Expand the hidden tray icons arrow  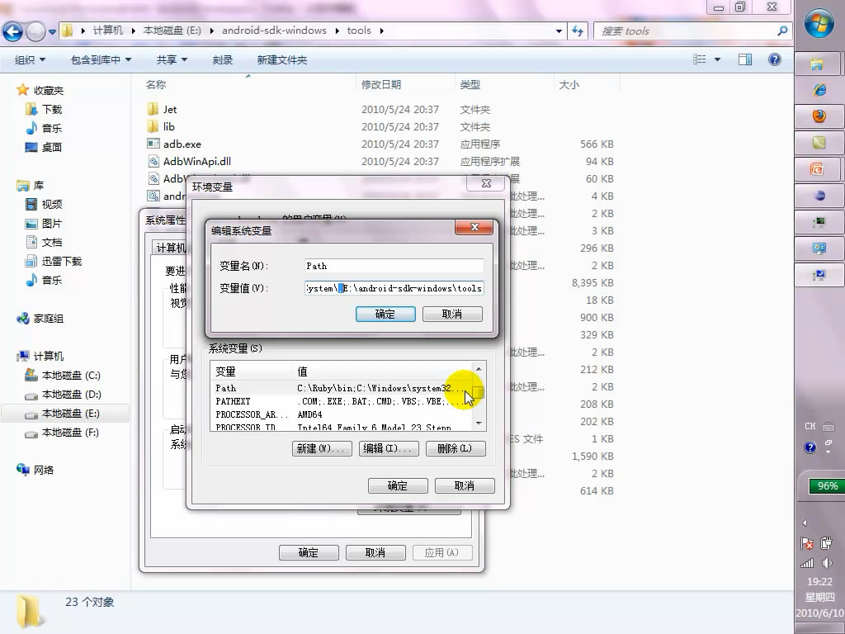(805, 523)
